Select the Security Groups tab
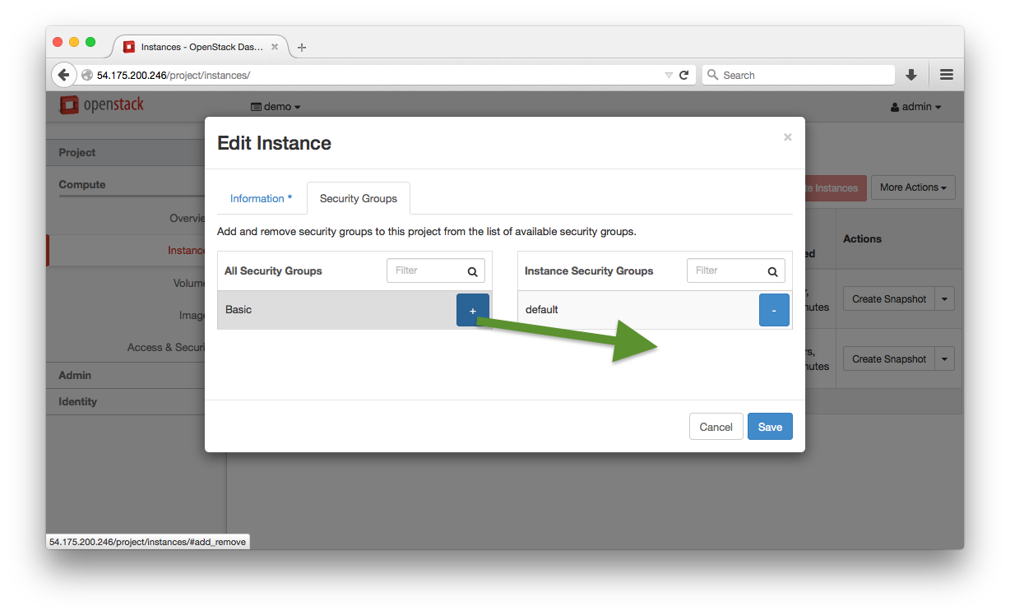Screen dimensions: 1010x615 tap(358, 199)
